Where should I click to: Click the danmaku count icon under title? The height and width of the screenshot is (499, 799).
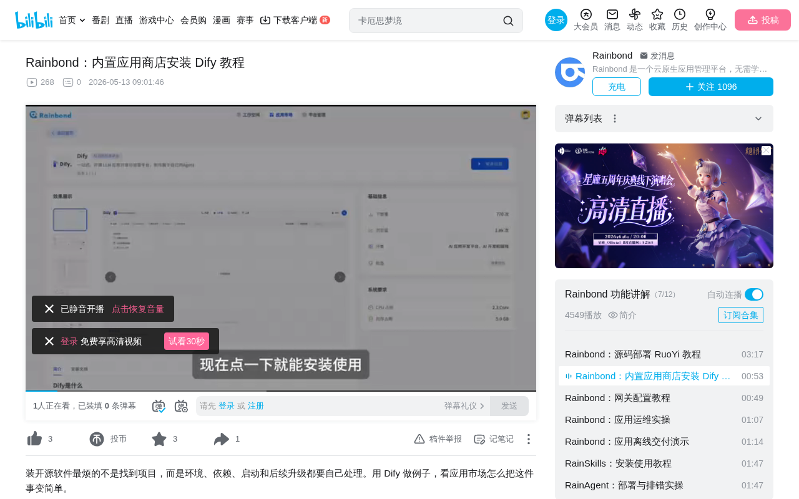pyautogui.click(x=68, y=82)
